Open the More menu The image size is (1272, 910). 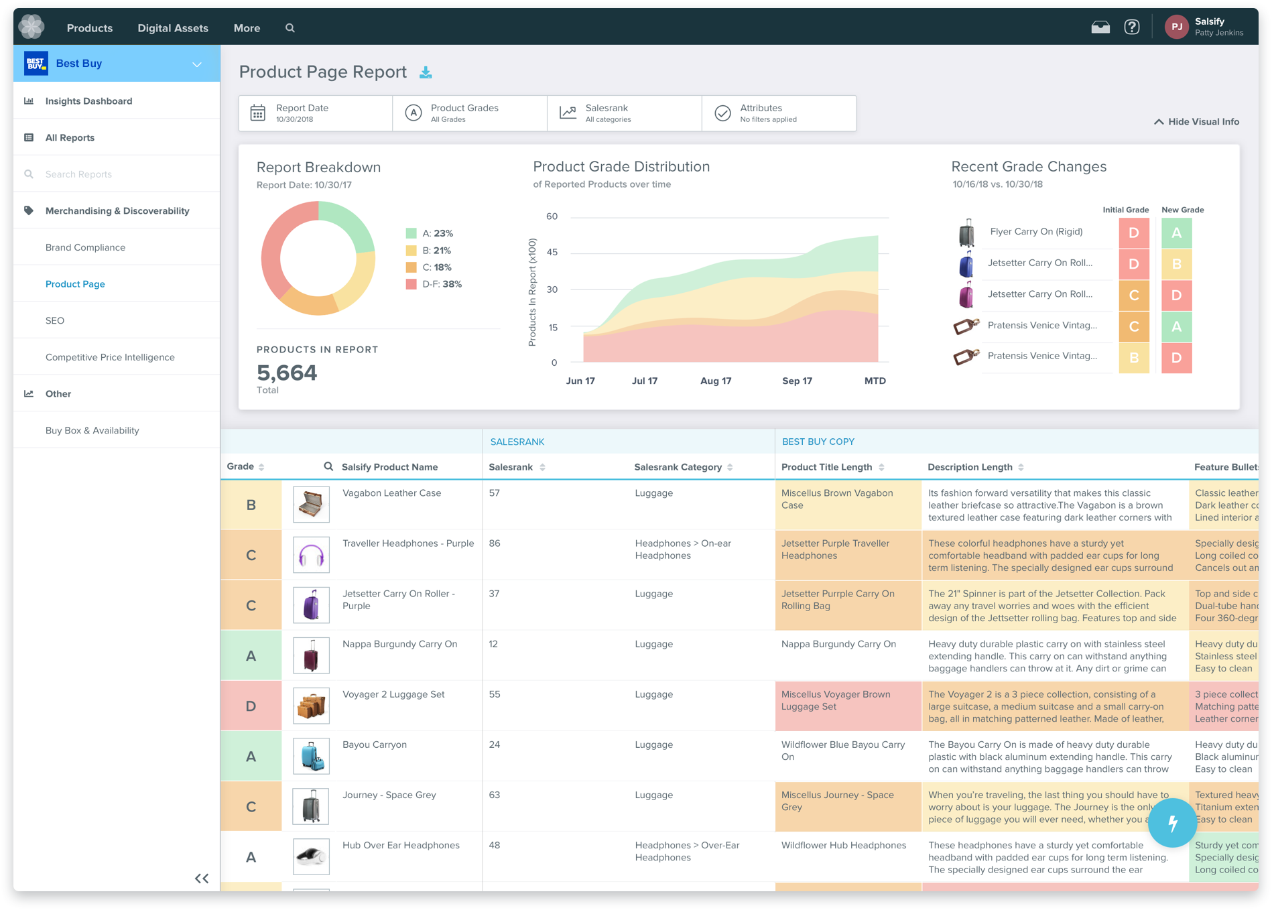point(247,28)
